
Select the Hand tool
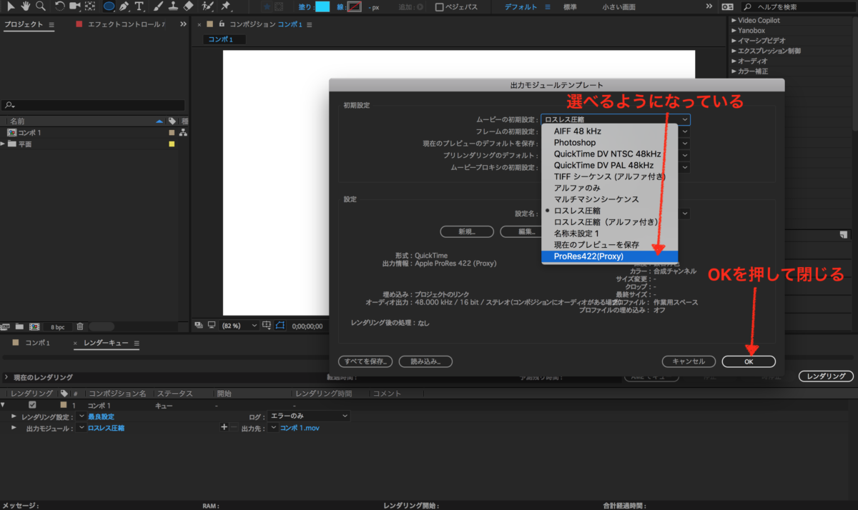click(x=26, y=6)
